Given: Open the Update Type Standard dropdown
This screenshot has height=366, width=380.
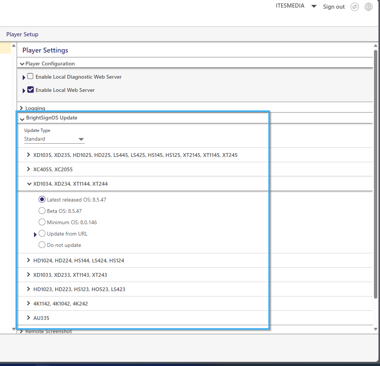Looking at the screenshot, I should (x=54, y=139).
